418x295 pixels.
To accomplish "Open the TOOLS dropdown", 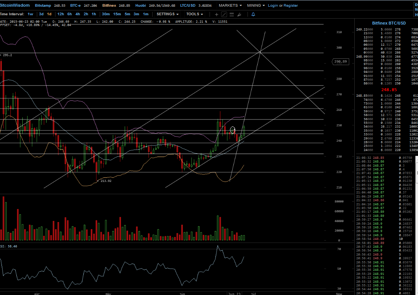I will coord(195,14).
